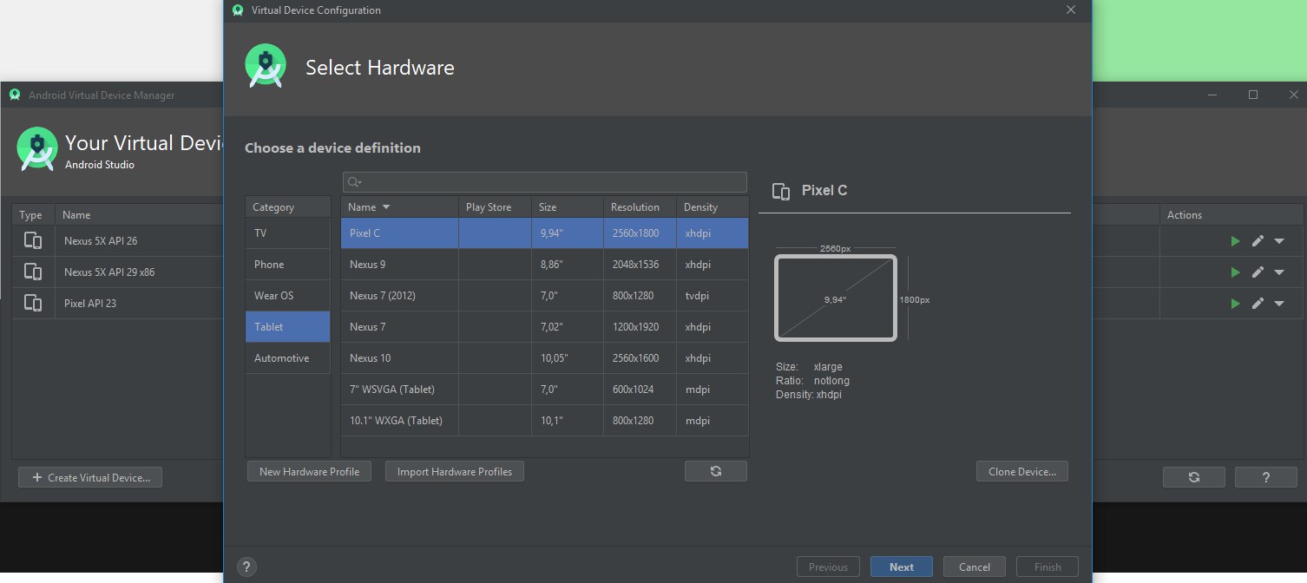This screenshot has height=583, width=1307.
Task: Click Clone Device... button
Action: [x=1022, y=471]
